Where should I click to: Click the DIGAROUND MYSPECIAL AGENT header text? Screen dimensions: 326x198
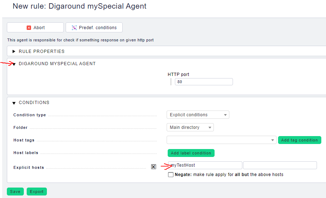57,64
